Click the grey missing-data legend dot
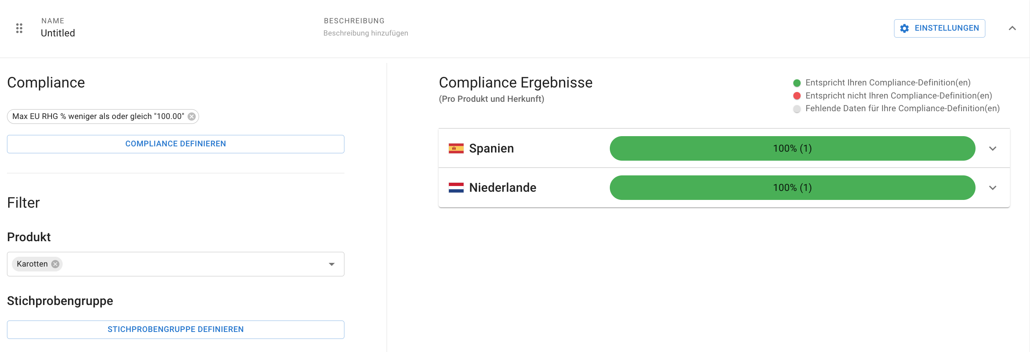The width and height of the screenshot is (1030, 352). pos(797,109)
